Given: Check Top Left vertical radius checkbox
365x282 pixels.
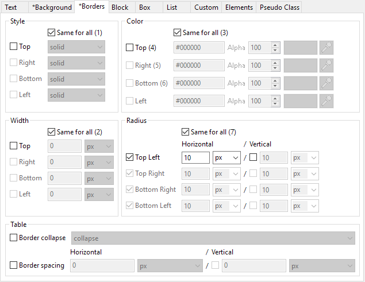Looking at the screenshot, I should pos(253,157).
